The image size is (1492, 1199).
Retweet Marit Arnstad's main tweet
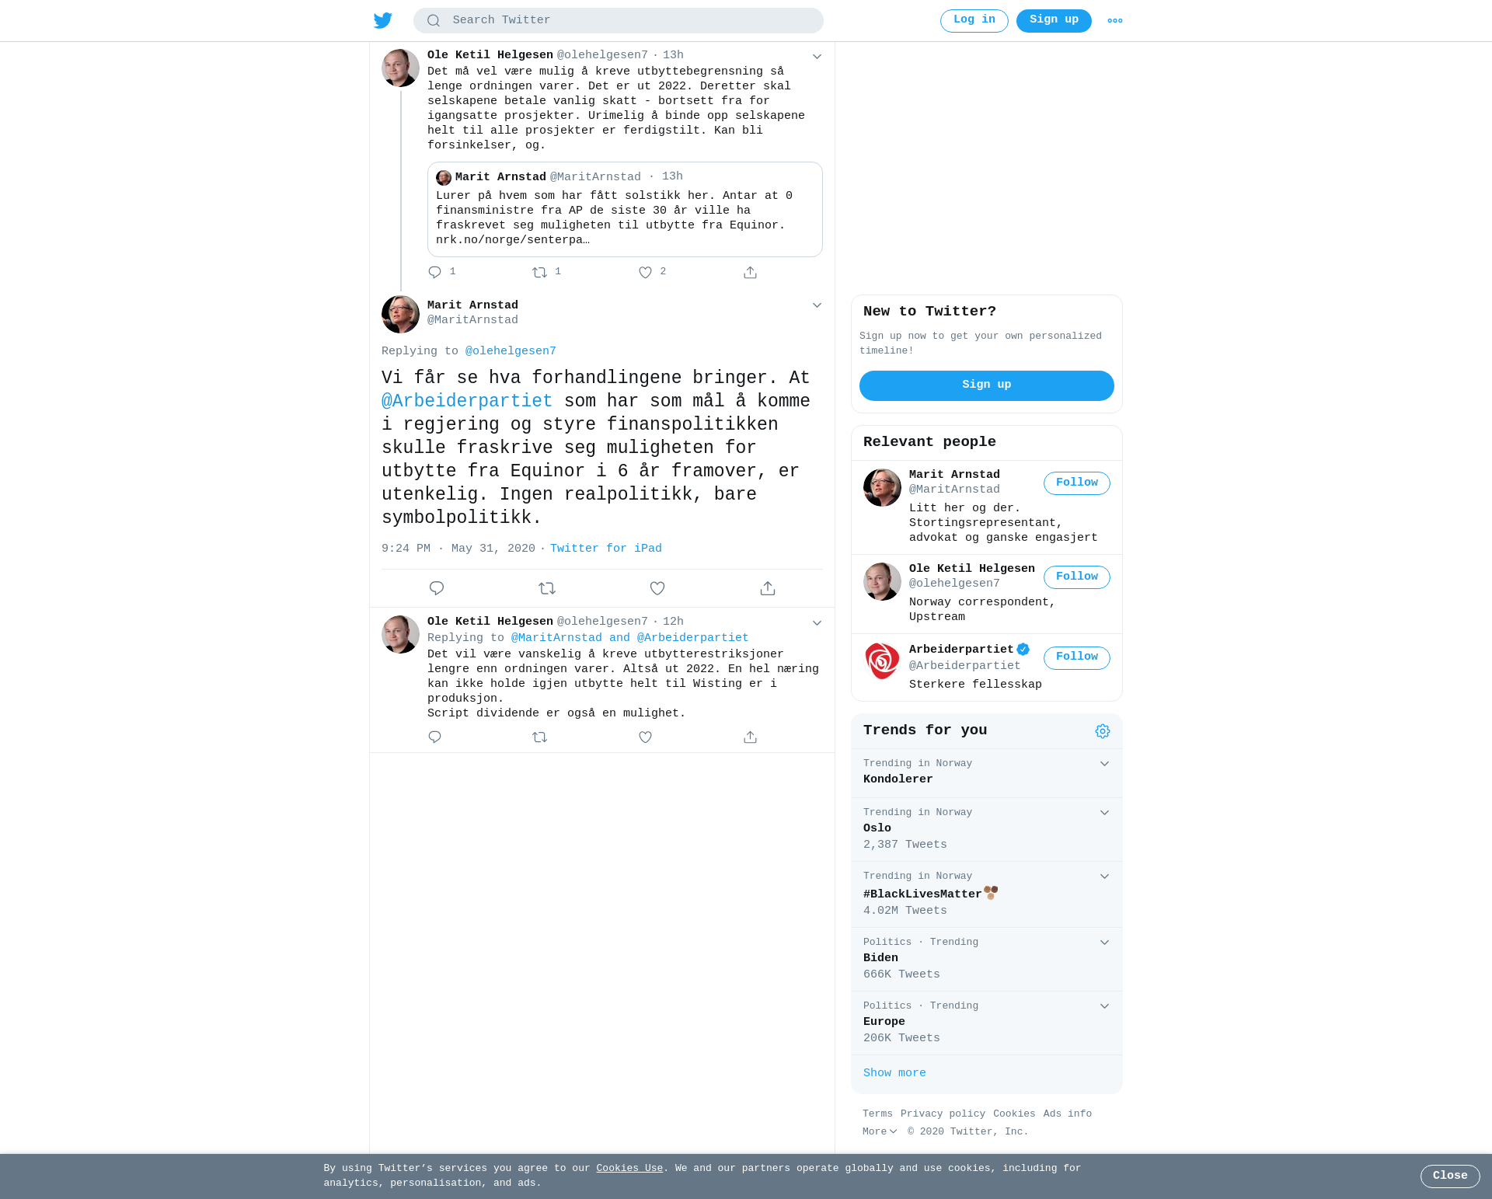click(x=547, y=588)
